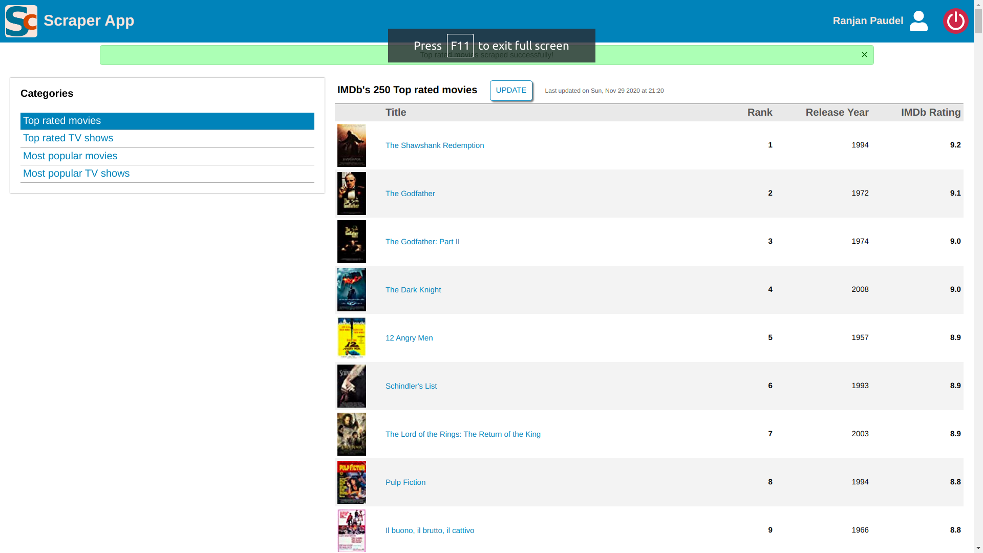Viewport: 983px width, 553px height.
Task: Open The Shawshank Redemption link
Action: (434, 145)
